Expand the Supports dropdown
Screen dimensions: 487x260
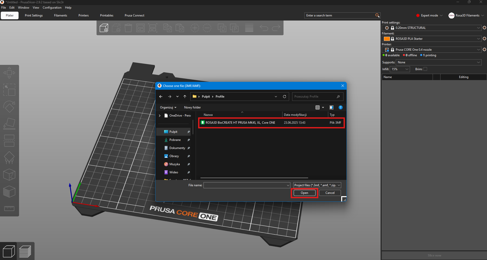coord(438,62)
